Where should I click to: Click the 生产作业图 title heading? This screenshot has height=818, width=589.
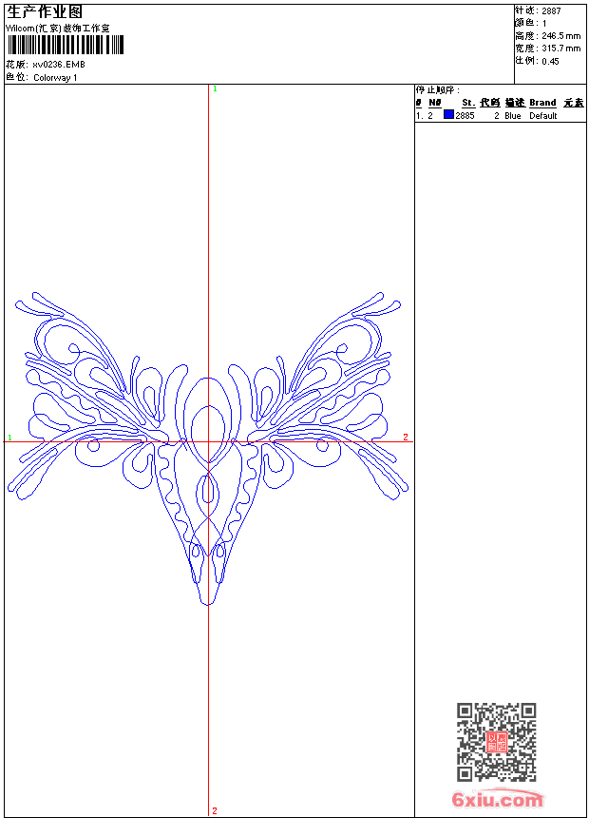click(x=45, y=11)
